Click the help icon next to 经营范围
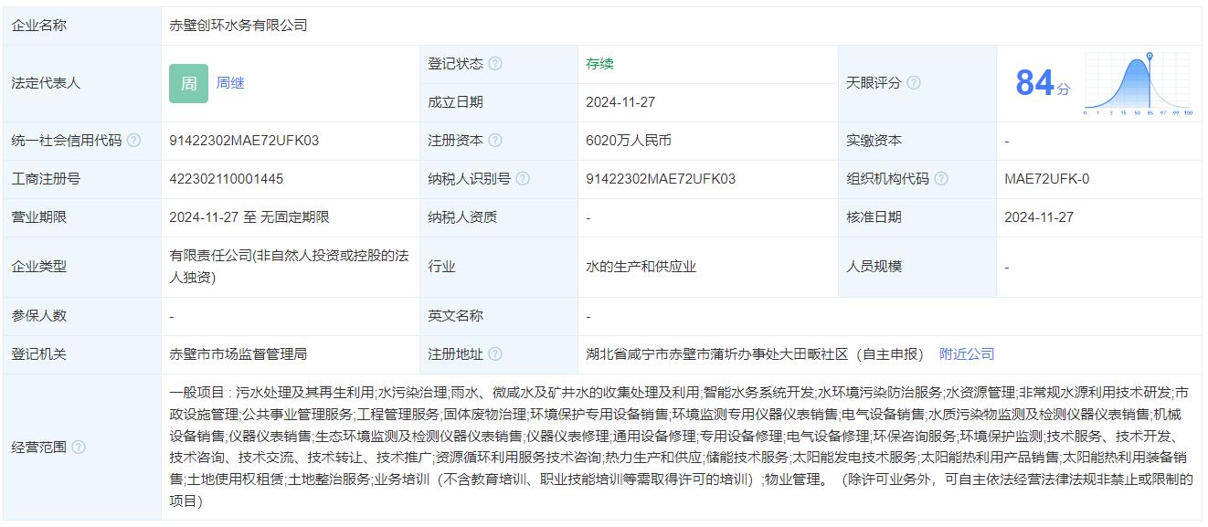The height and width of the screenshot is (527, 1208). click(x=79, y=448)
